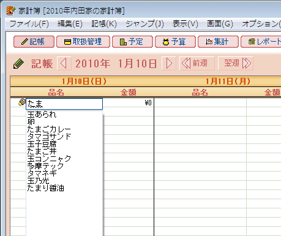Click 品名 column header under 1月10日
Screen dimensions: 281x236
point(56,93)
